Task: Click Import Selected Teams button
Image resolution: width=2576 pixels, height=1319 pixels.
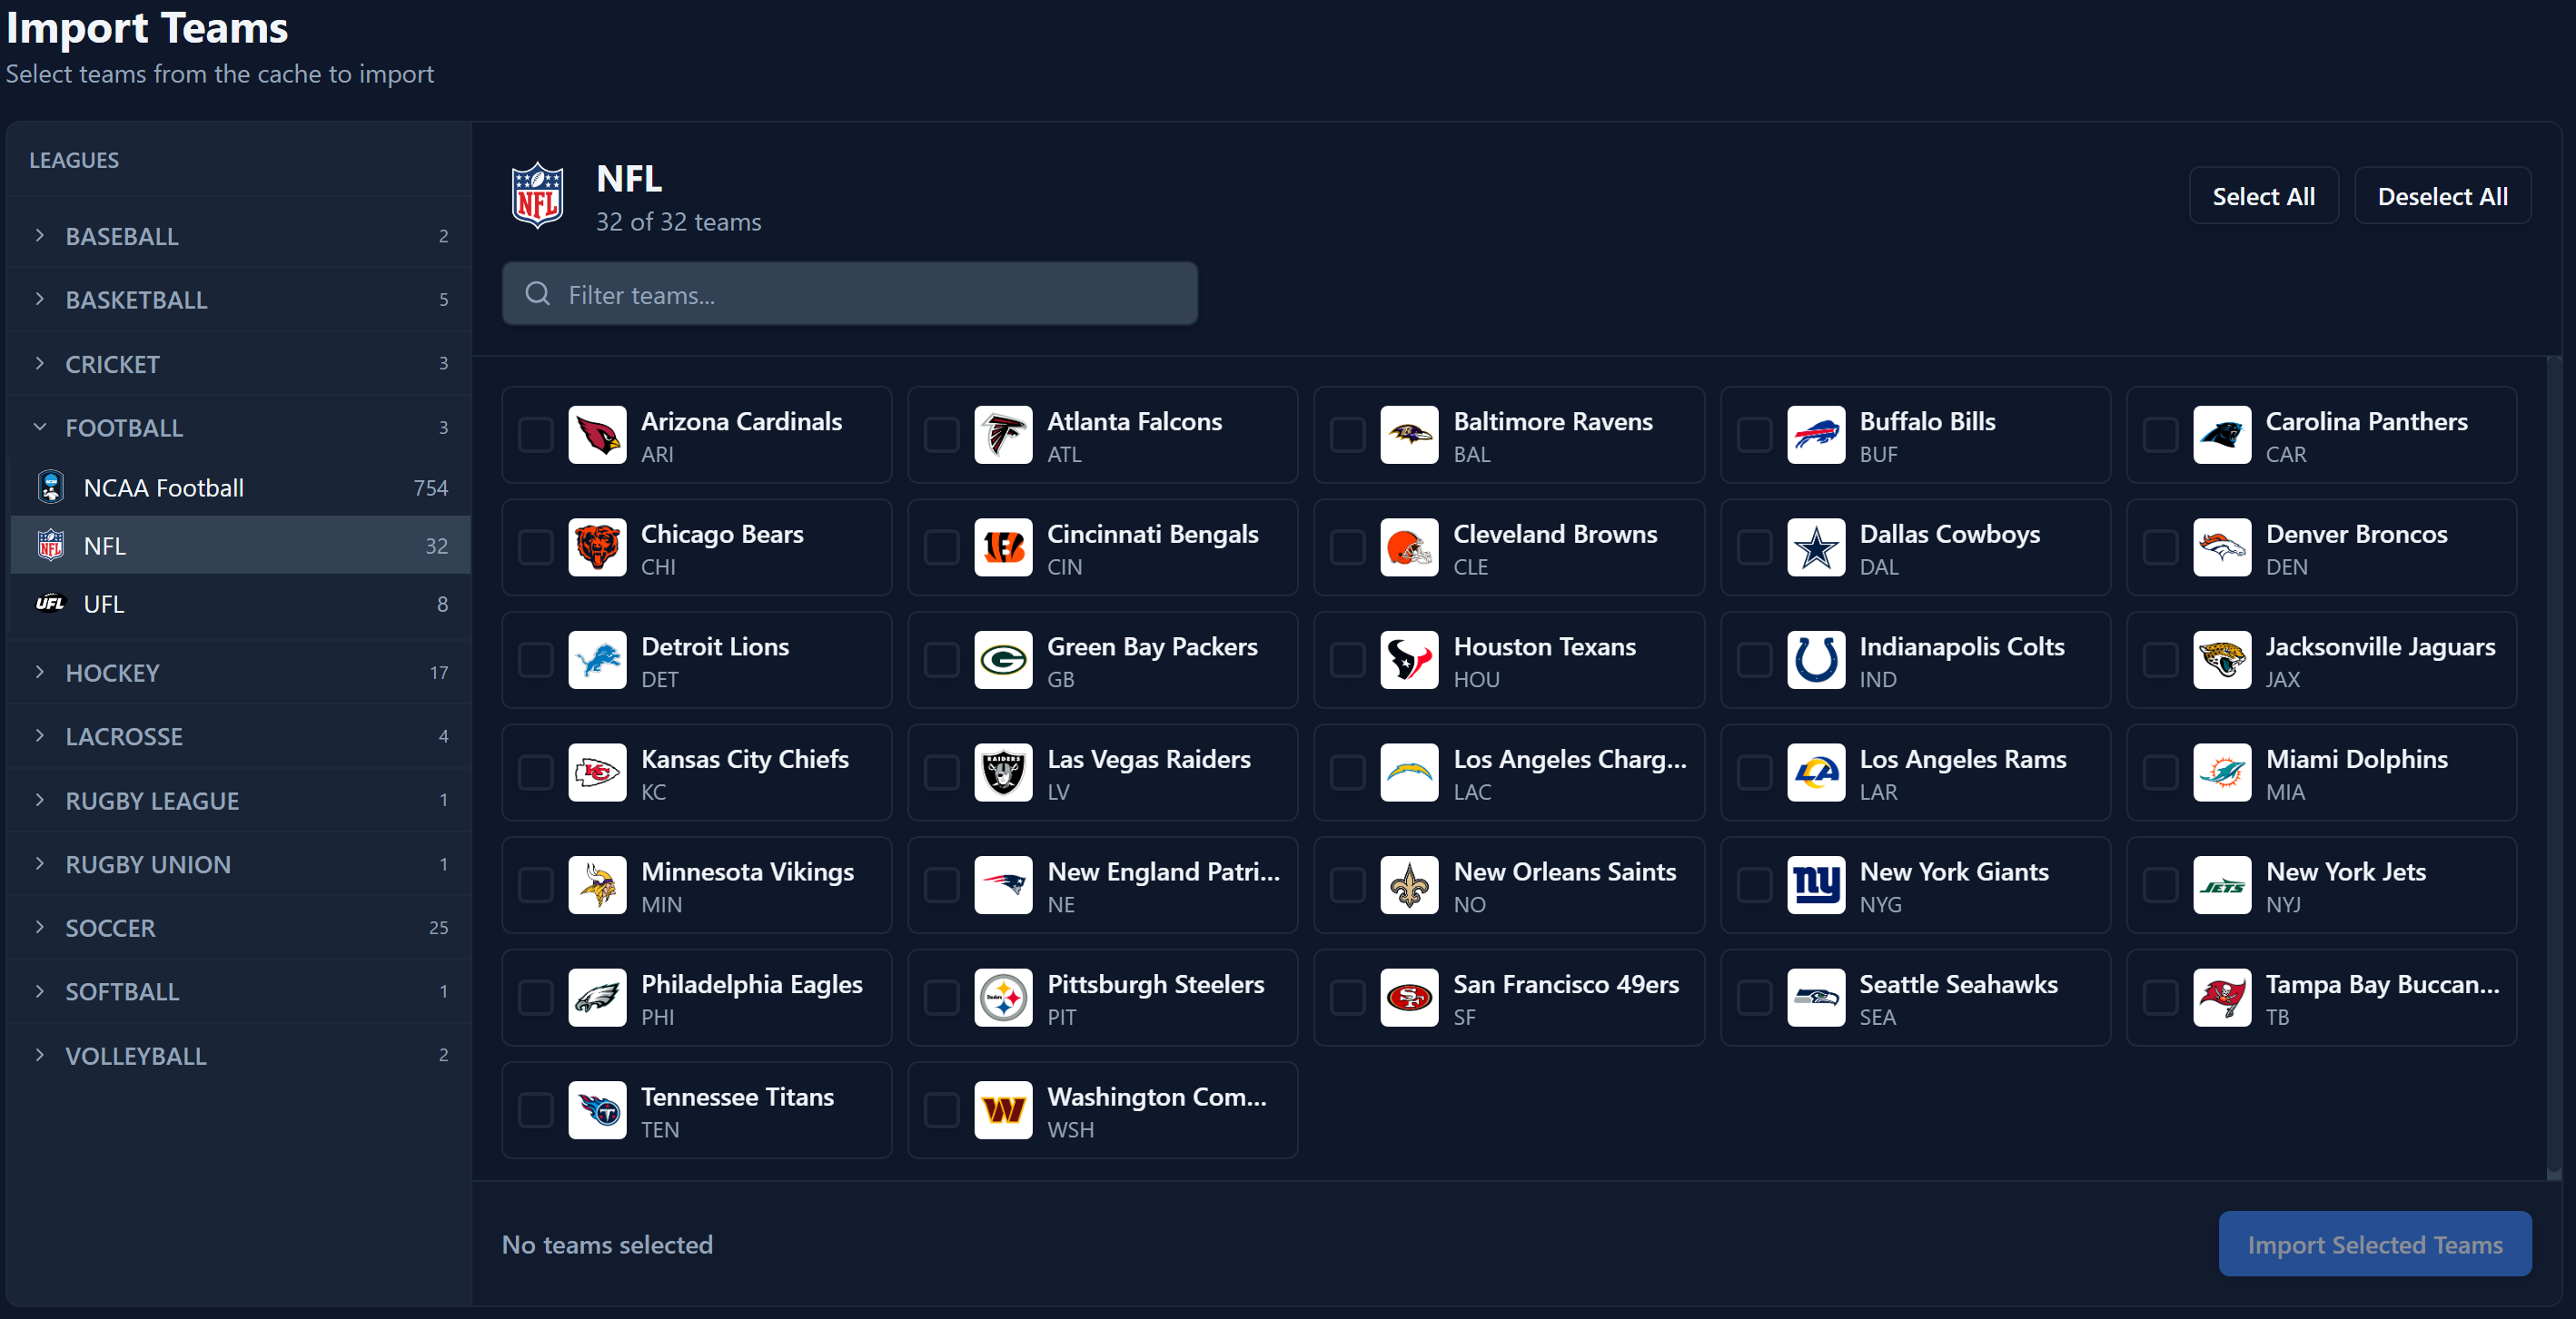Action: point(2374,1244)
